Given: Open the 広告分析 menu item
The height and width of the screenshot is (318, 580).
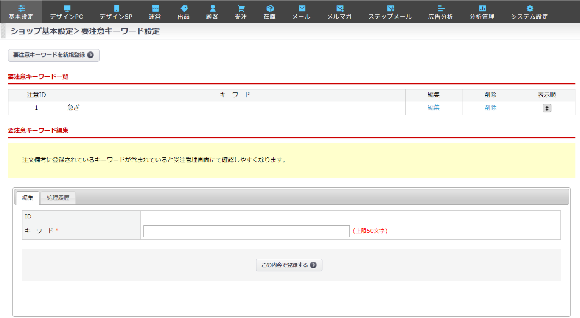Looking at the screenshot, I should click(440, 12).
